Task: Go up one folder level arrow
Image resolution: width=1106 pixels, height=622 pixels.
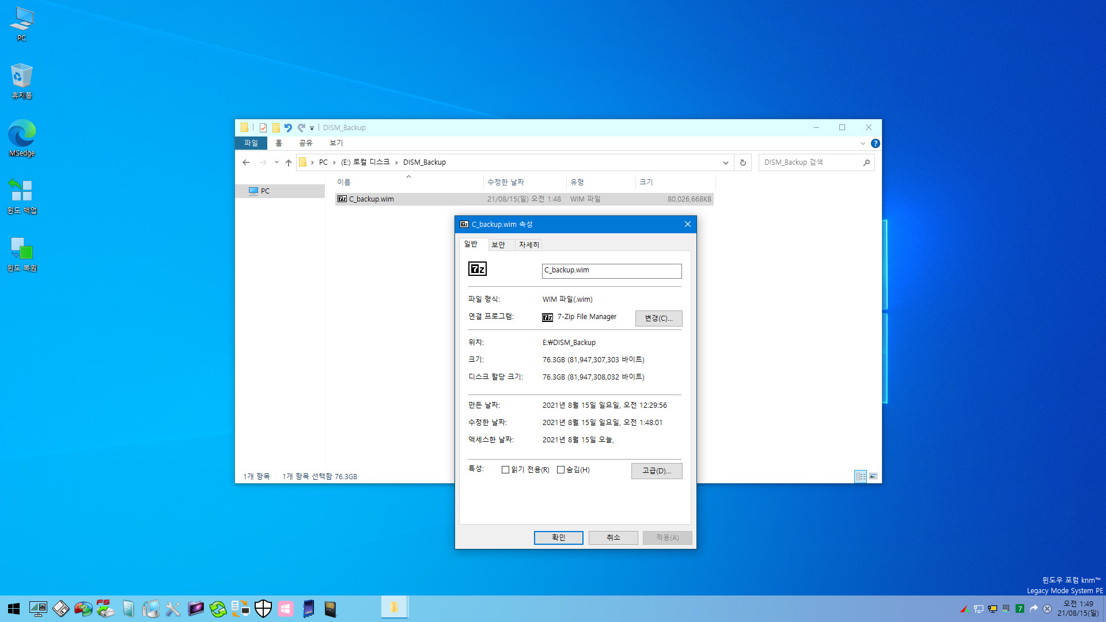Action: pyautogui.click(x=289, y=162)
